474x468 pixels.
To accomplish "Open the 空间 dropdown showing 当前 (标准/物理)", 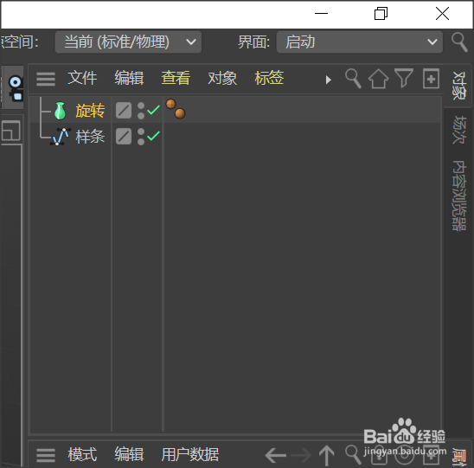I will [x=128, y=42].
